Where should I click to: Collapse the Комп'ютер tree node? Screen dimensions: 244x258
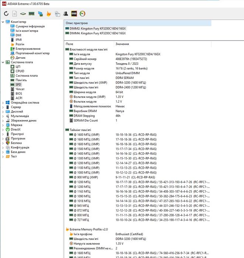pos(3,22)
